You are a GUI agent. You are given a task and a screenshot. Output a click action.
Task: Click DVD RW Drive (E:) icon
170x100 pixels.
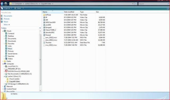coord(6,71)
